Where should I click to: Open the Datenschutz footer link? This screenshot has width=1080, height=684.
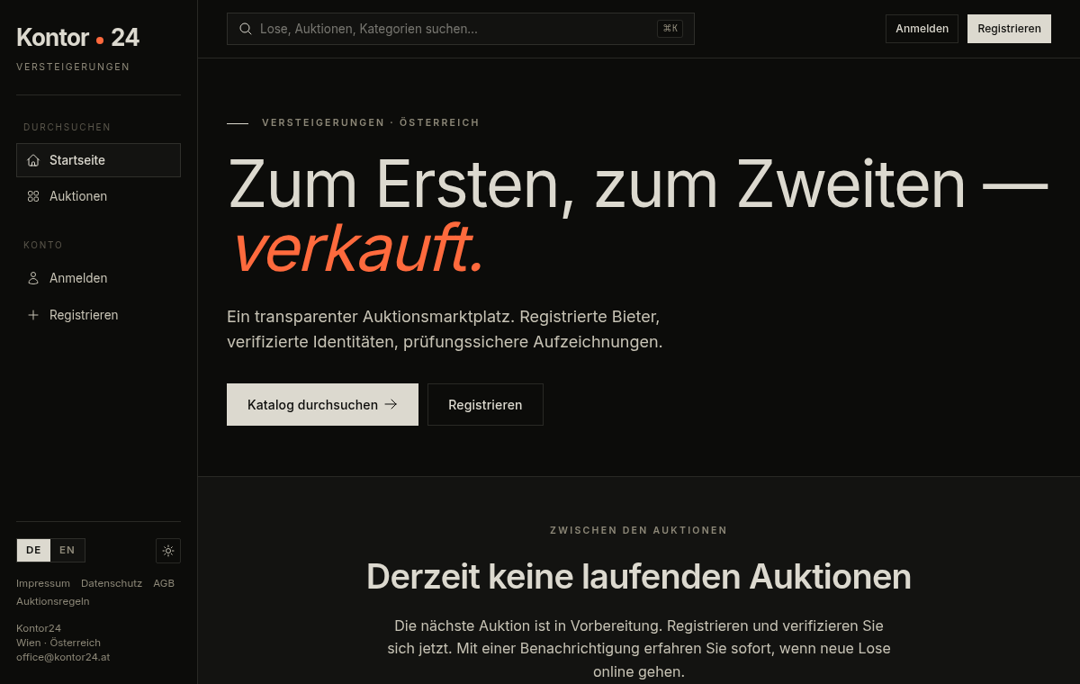112,583
